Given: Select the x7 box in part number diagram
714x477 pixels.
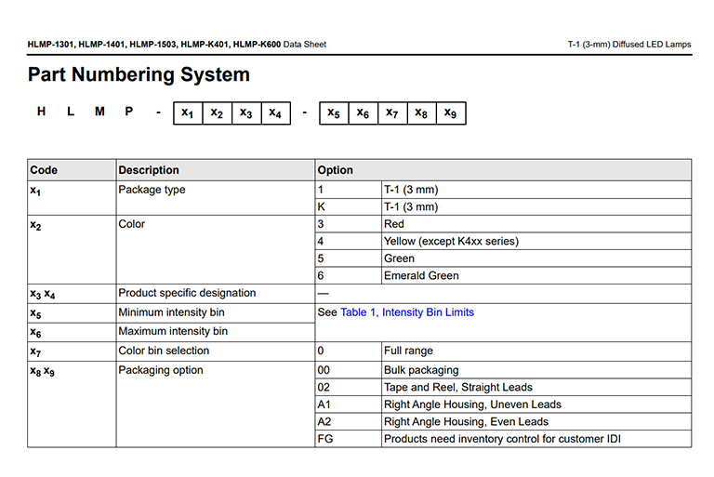Looking at the screenshot, I should 392,113.
